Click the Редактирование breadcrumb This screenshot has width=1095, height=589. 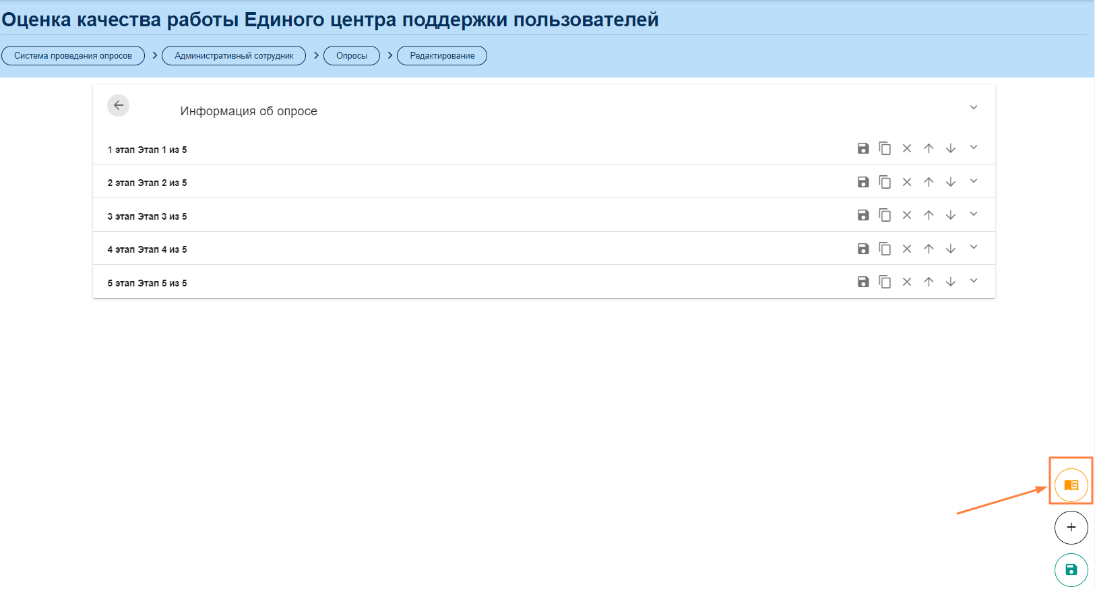pos(442,56)
